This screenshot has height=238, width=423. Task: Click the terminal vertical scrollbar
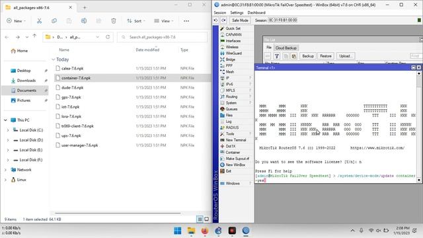[418, 127]
